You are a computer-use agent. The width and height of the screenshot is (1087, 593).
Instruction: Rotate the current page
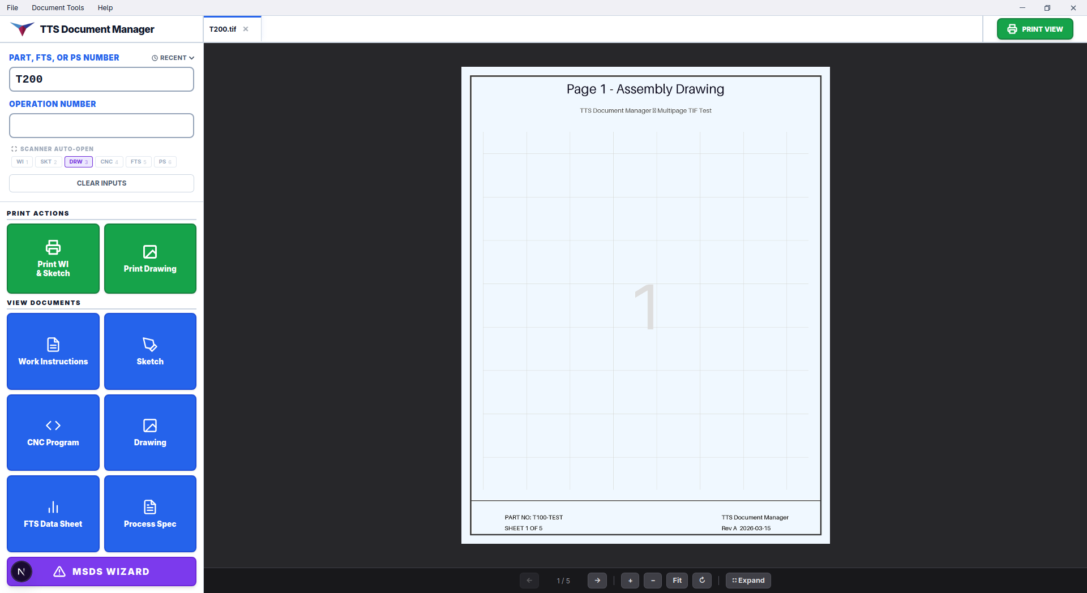point(702,580)
